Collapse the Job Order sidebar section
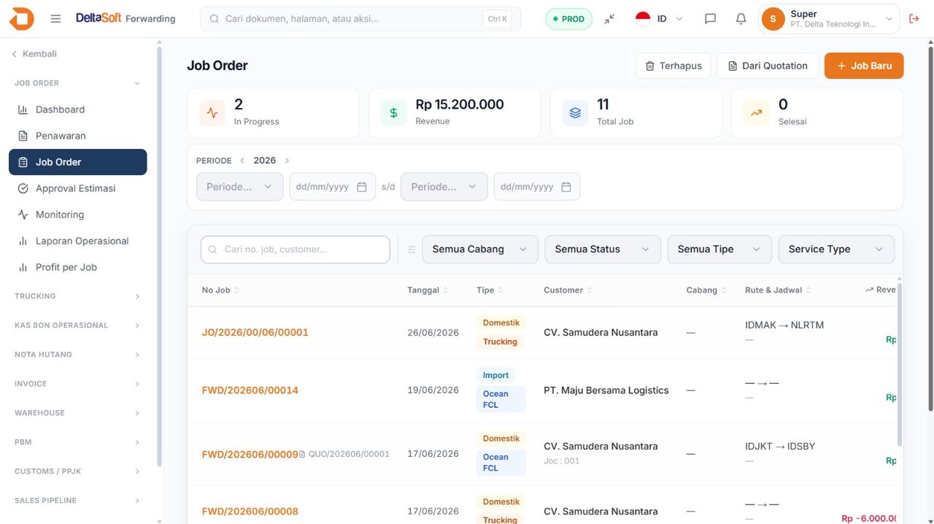 tap(77, 83)
